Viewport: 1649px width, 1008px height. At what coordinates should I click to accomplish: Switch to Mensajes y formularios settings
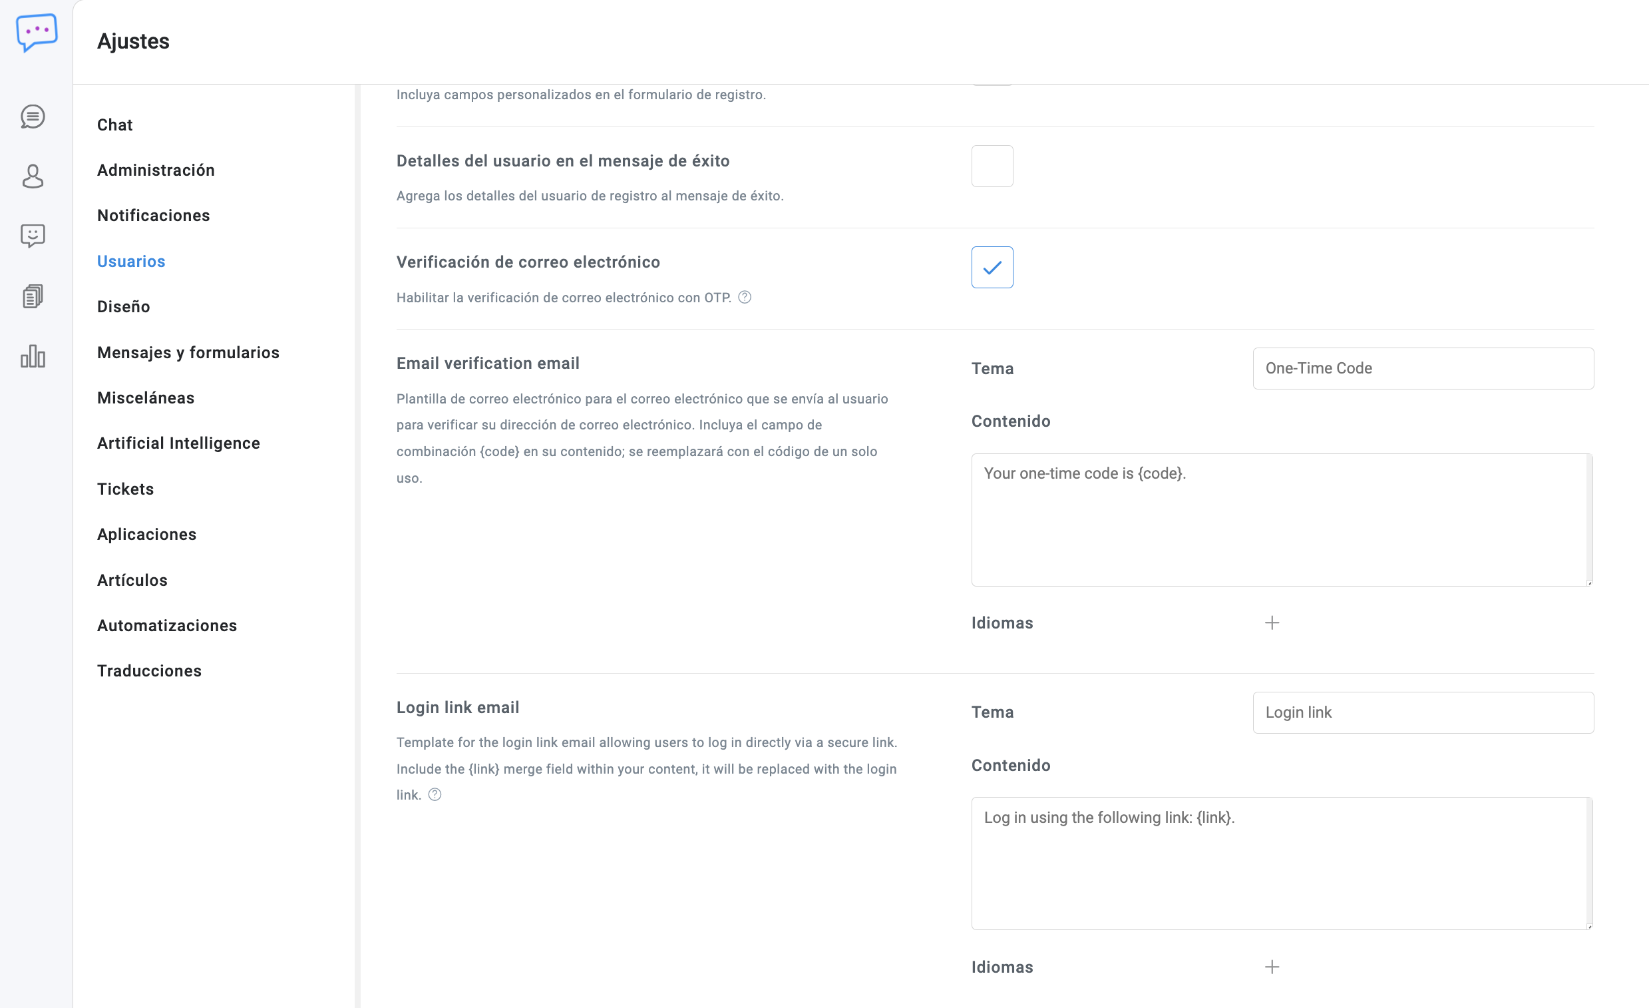point(188,352)
